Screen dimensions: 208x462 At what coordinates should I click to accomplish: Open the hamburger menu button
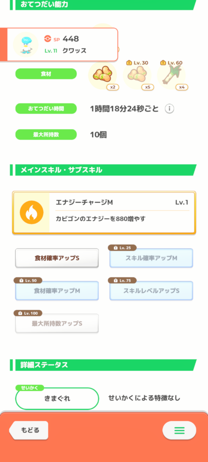[x=179, y=430]
